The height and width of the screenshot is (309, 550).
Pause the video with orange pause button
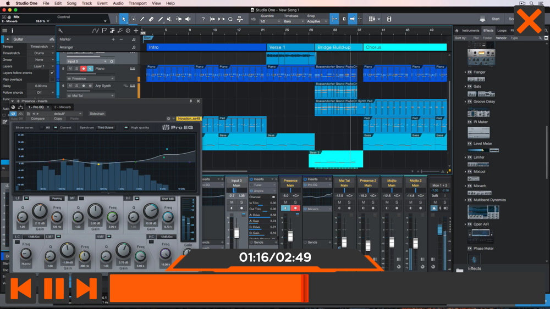[x=54, y=288]
